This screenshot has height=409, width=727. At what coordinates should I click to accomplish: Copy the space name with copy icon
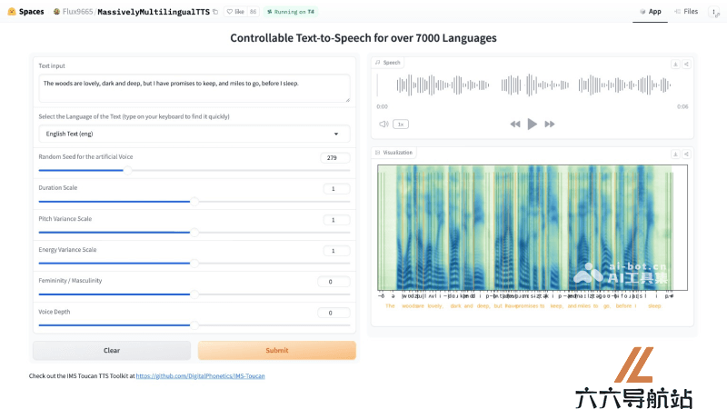pos(215,12)
